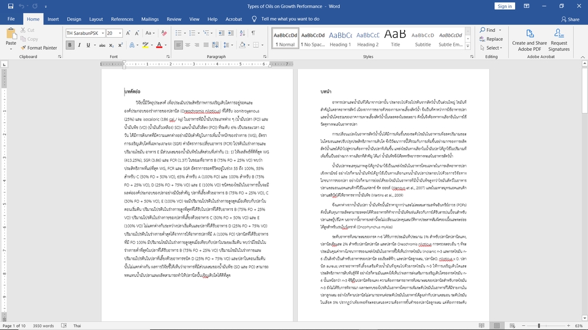
Task: Click the Replace button
Action: [x=491, y=39]
